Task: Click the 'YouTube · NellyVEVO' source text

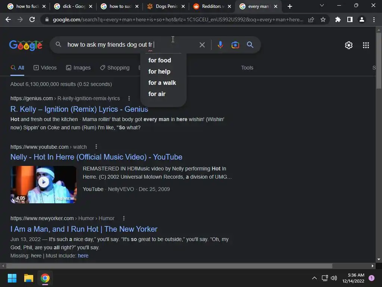Action: (109, 189)
